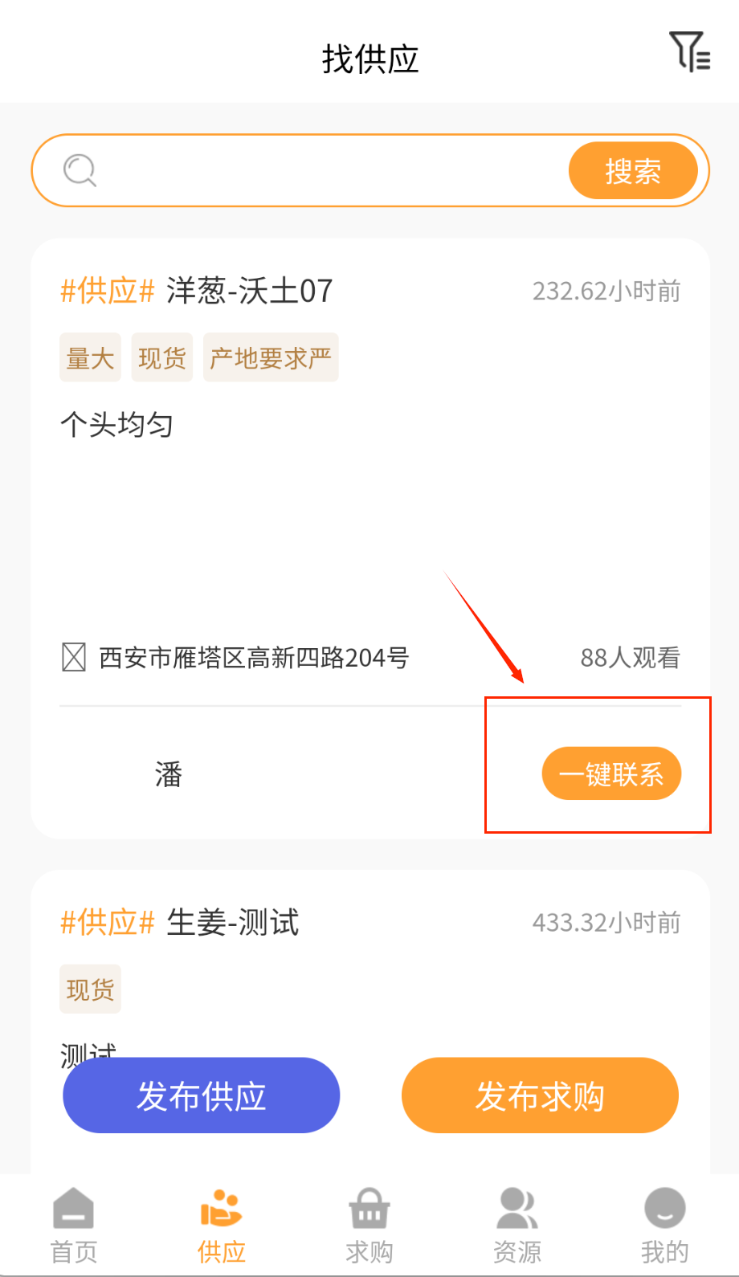
Task: Tap the shopping basket purchase icon
Action: (369, 1209)
